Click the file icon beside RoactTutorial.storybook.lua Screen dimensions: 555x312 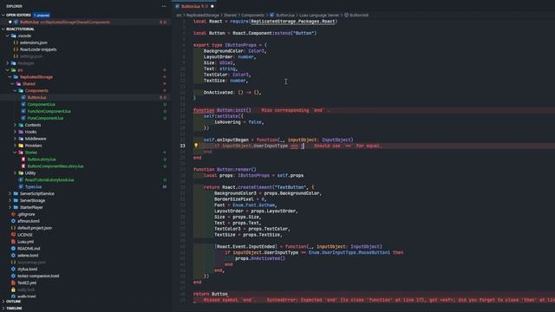click(x=21, y=179)
